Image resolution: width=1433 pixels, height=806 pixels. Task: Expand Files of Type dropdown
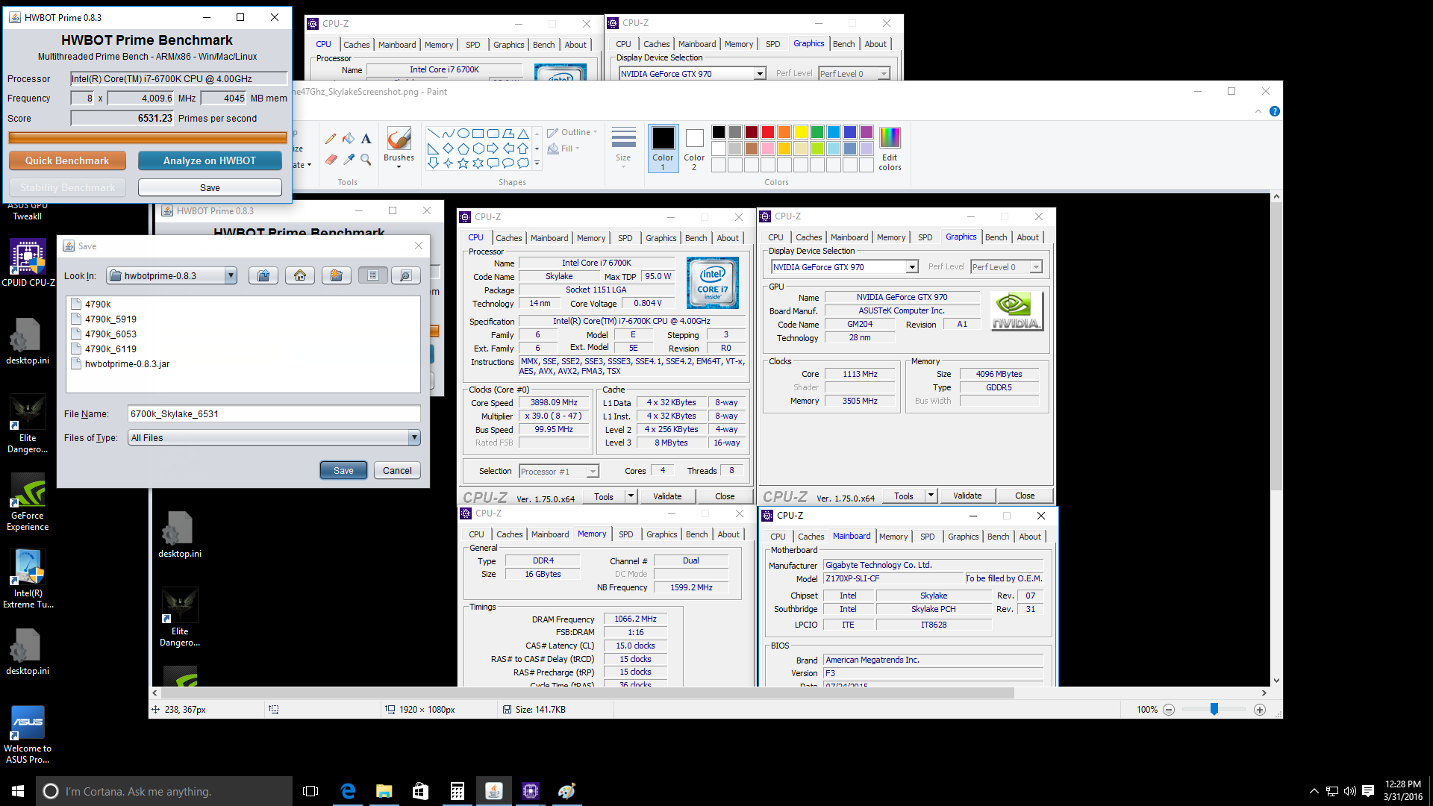tap(414, 437)
